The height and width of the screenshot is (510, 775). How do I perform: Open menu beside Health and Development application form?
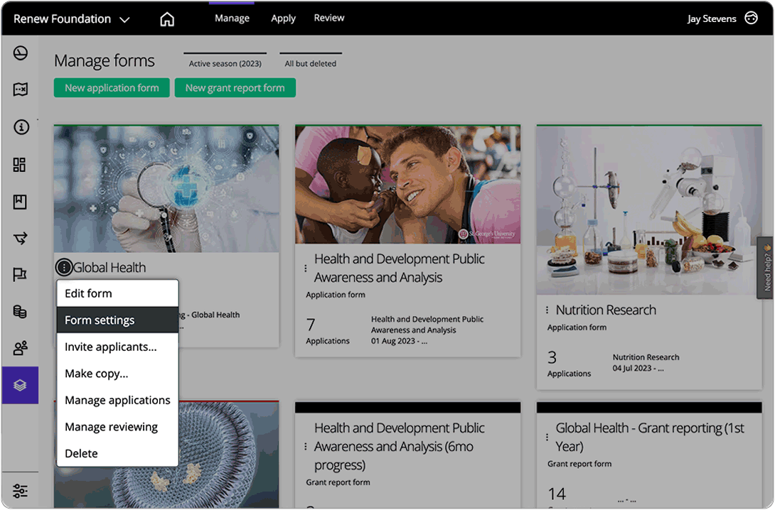click(x=306, y=268)
